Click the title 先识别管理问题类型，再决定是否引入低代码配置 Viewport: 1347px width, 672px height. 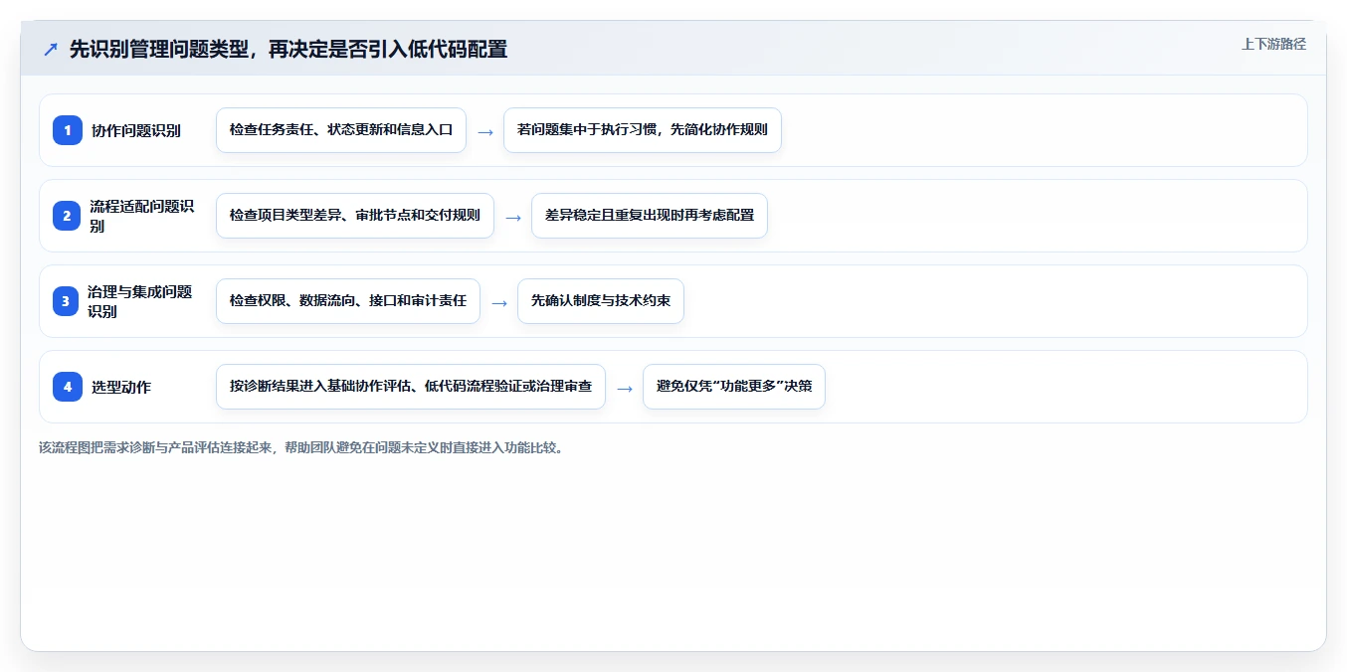(x=289, y=49)
